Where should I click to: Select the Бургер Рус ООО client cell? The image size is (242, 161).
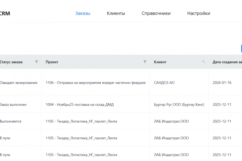(179, 105)
